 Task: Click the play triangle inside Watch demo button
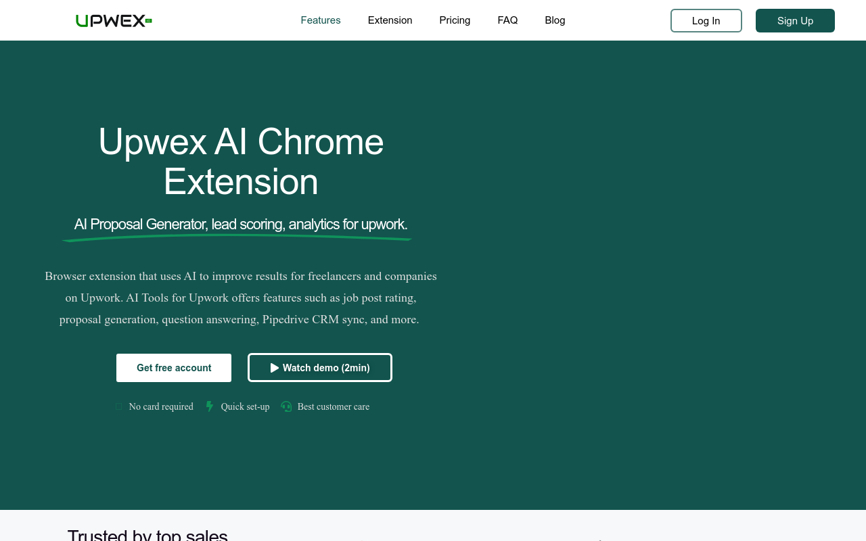pyautogui.click(x=274, y=367)
